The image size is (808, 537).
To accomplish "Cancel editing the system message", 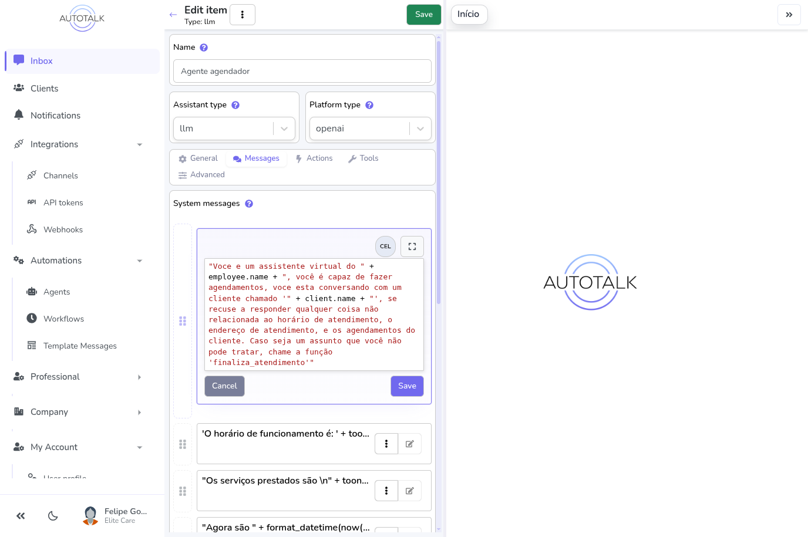I will 224,386.
